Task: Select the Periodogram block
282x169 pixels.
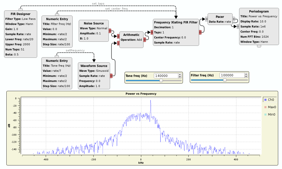Action: (259, 11)
